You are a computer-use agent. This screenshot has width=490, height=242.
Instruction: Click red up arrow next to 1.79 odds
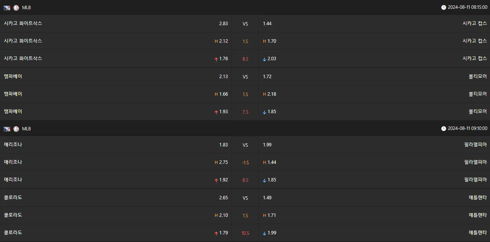click(216, 233)
